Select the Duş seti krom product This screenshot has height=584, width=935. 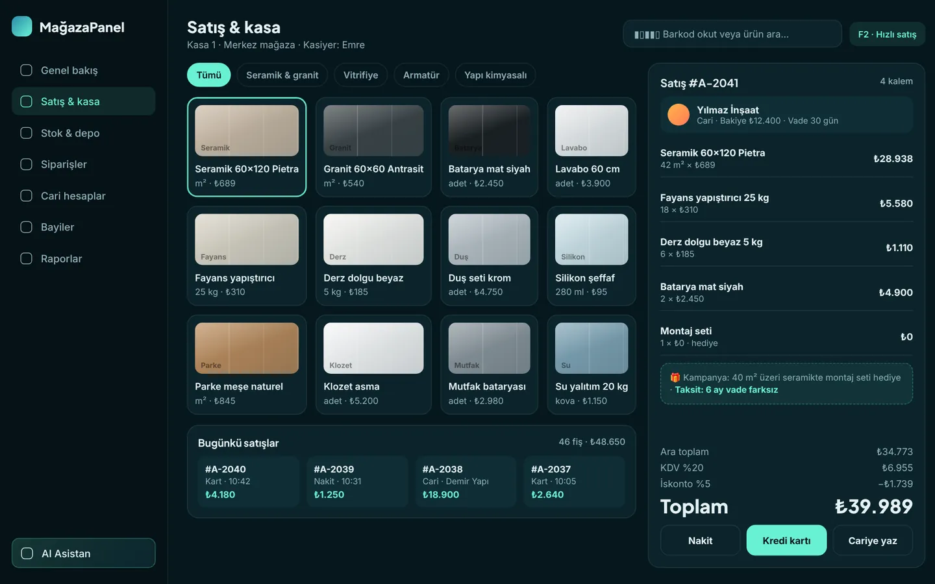pyautogui.click(x=489, y=256)
